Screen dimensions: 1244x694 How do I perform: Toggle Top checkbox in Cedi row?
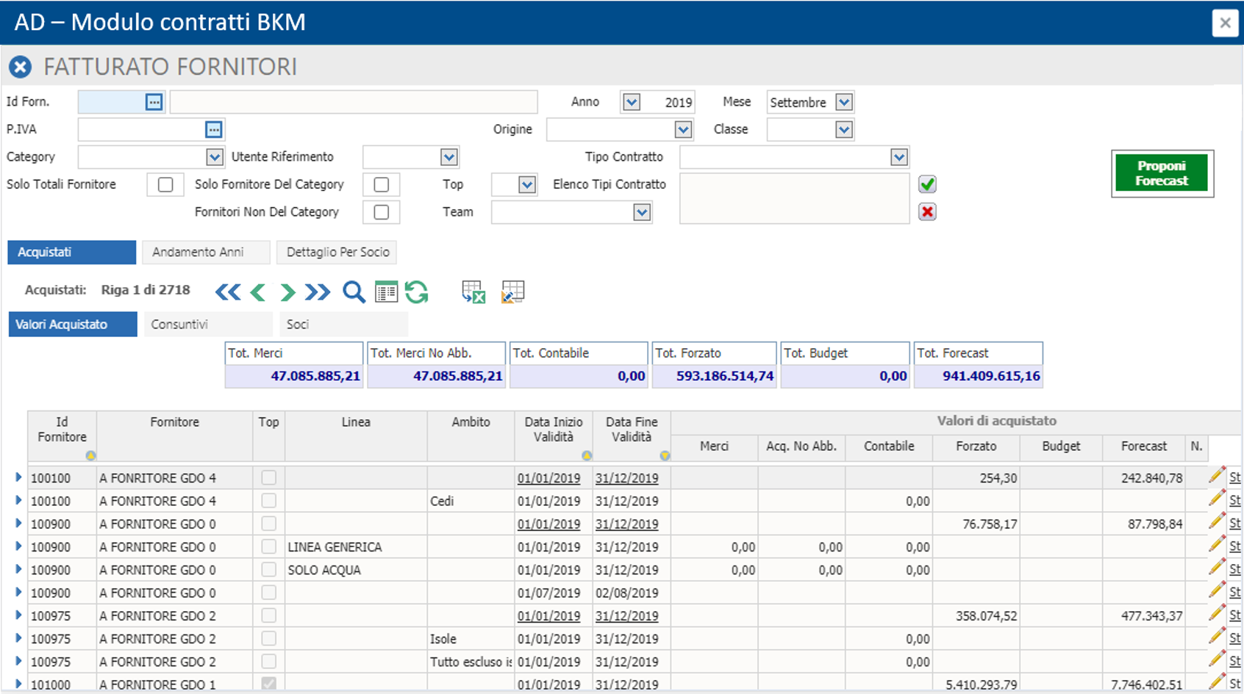coord(268,500)
